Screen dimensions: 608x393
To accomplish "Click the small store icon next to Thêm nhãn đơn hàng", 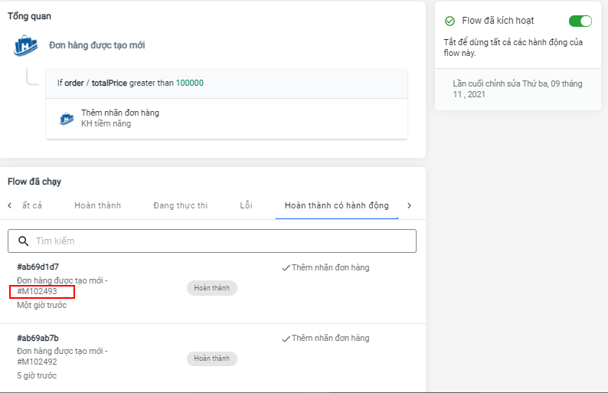I will point(67,119).
